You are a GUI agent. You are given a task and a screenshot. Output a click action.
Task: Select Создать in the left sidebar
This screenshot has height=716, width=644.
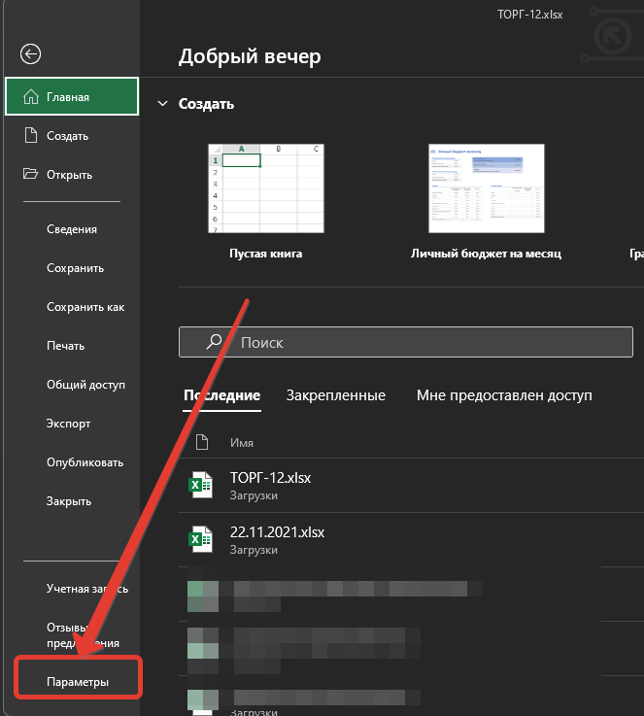point(67,136)
